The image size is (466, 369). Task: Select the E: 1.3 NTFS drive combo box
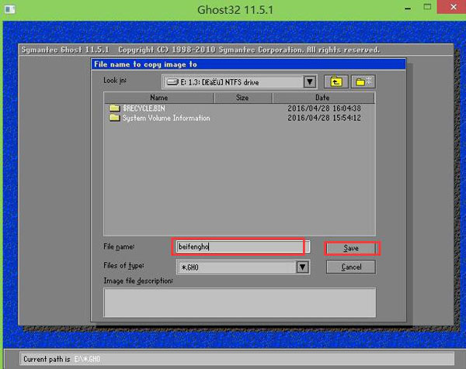[239, 82]
